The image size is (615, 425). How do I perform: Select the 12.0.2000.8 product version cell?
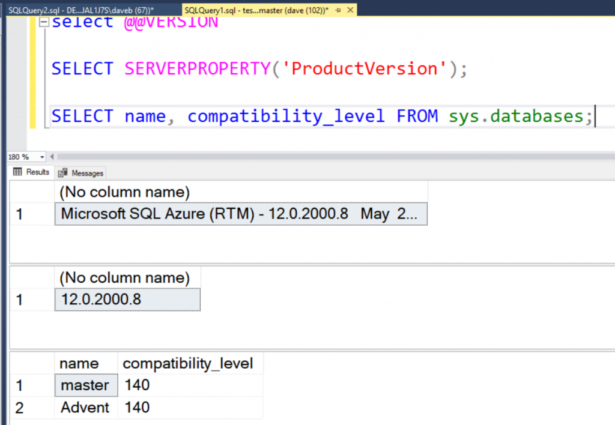127,299
